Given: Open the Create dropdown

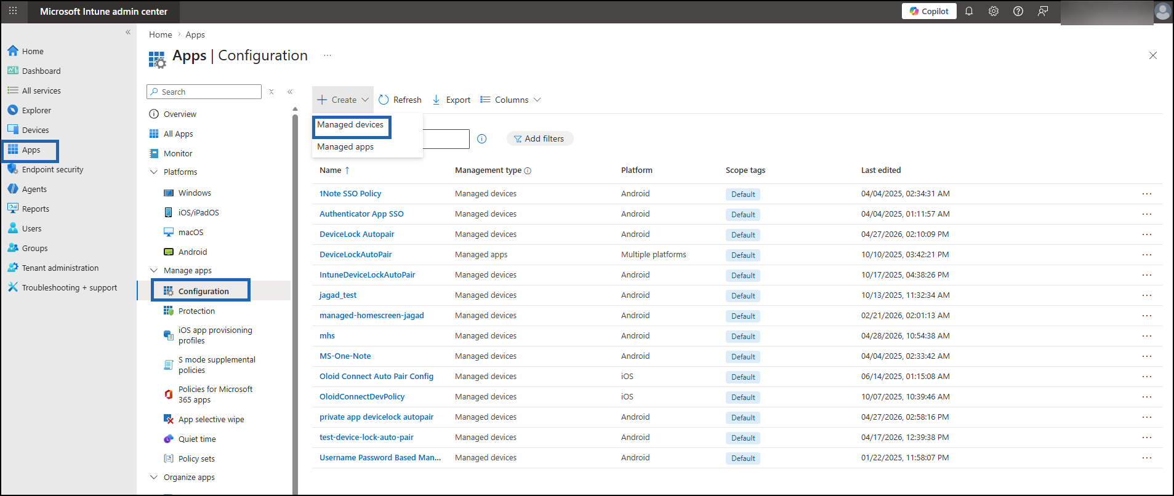Looking at the screenshot, I should tap(343, 100).
